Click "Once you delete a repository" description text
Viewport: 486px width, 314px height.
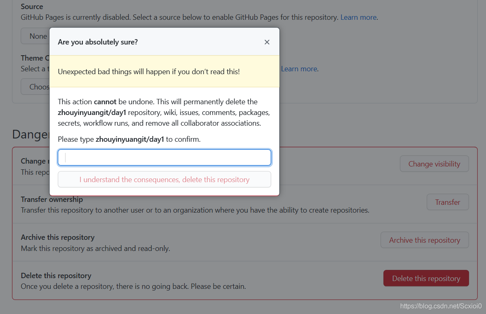click(133, 286)
